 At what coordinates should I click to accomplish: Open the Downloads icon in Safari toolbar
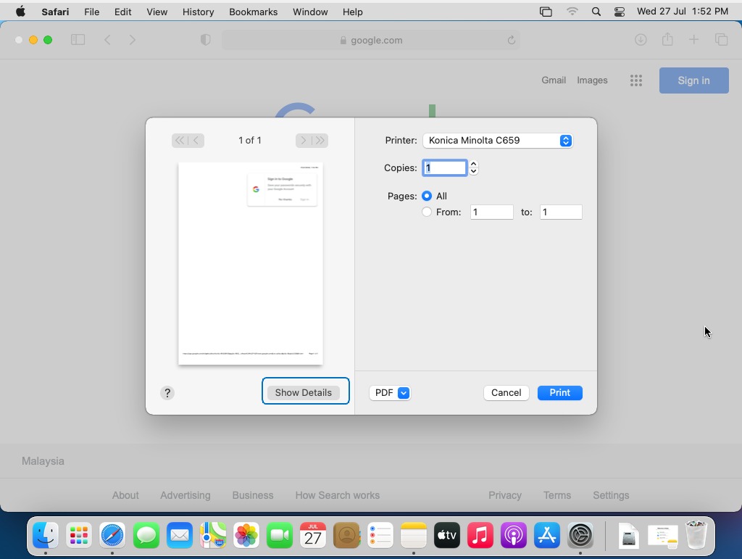coord(641,40)
